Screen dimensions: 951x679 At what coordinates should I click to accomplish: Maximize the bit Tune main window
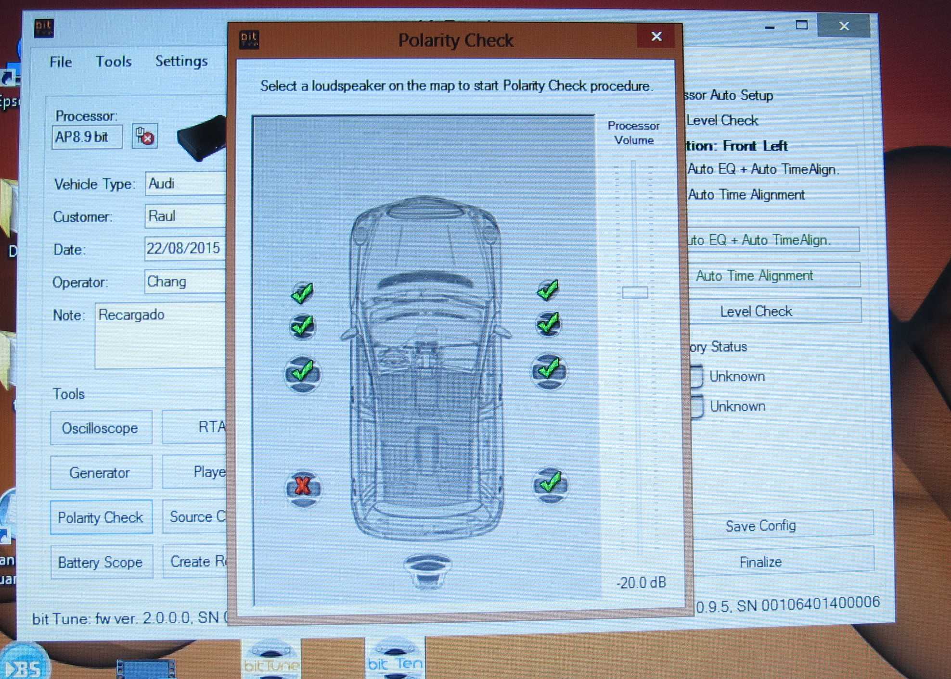pos(801,25)
